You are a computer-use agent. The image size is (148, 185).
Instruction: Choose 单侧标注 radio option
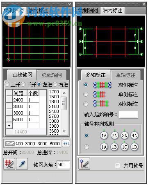(x=86, y=94)
